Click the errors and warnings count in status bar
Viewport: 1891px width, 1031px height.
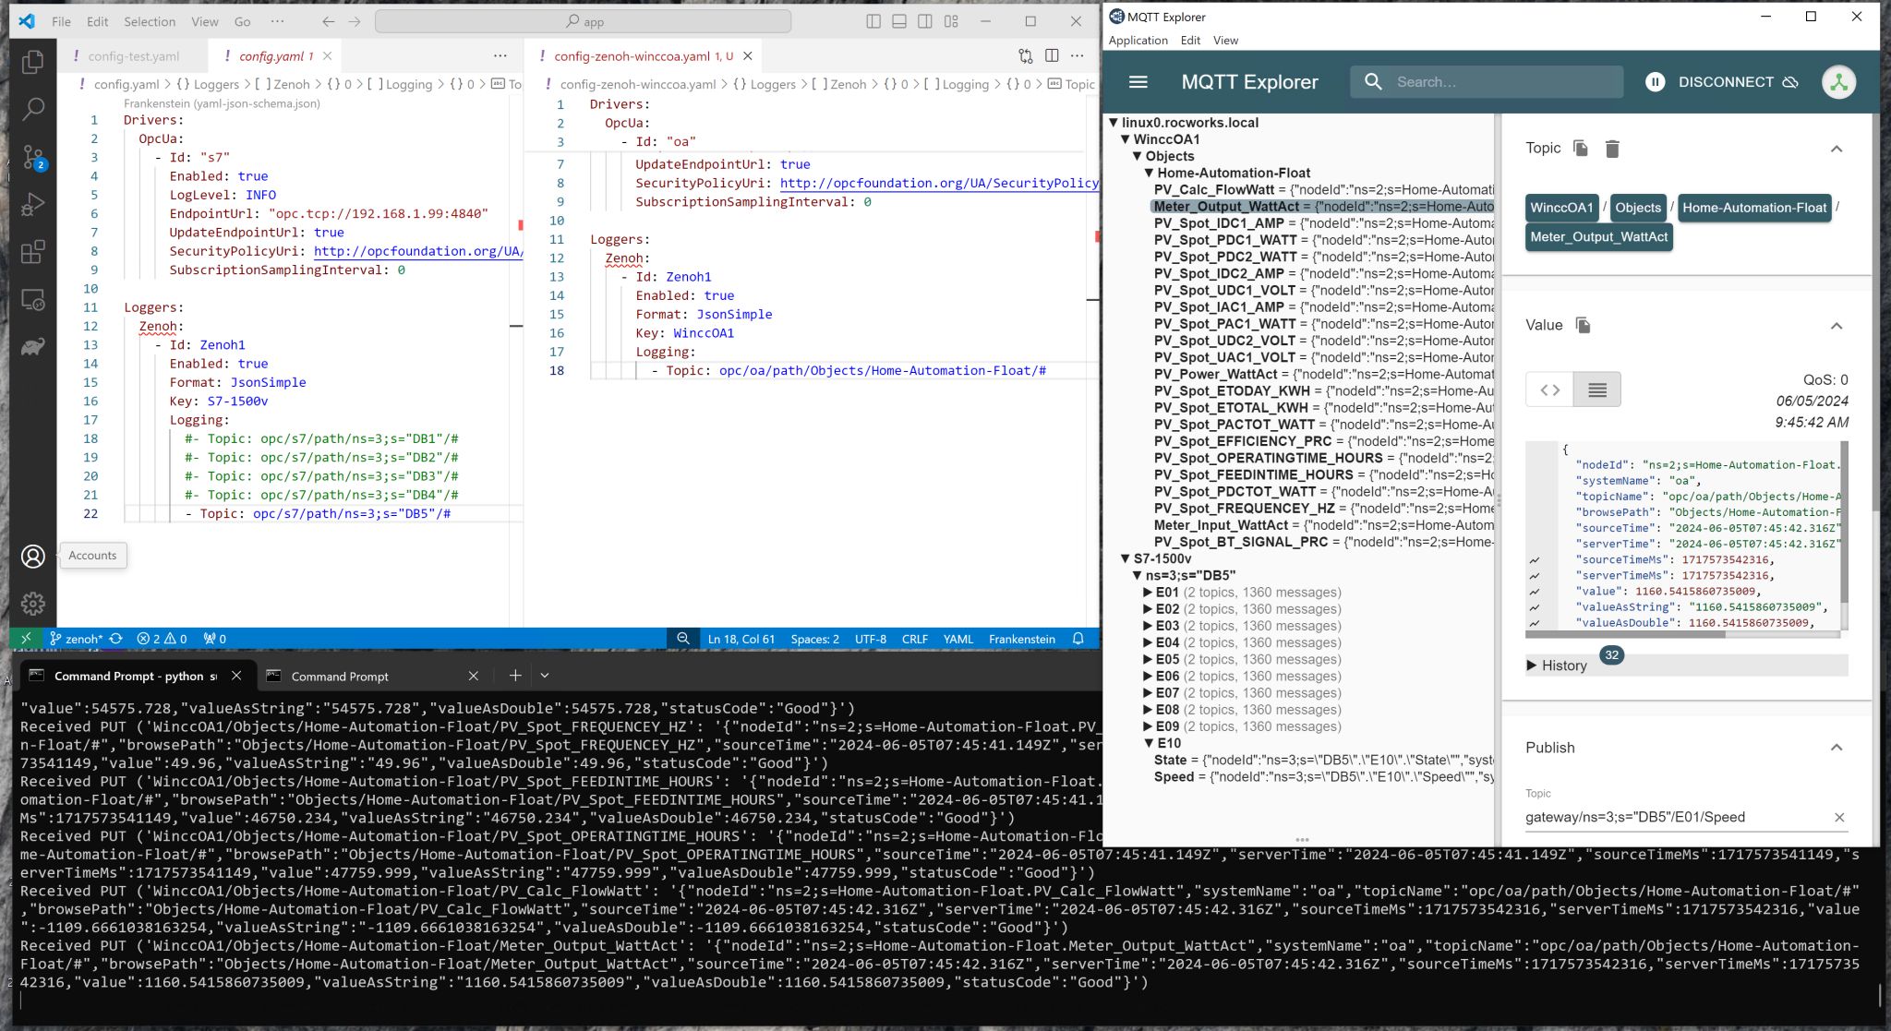click(x=162, y=639)
